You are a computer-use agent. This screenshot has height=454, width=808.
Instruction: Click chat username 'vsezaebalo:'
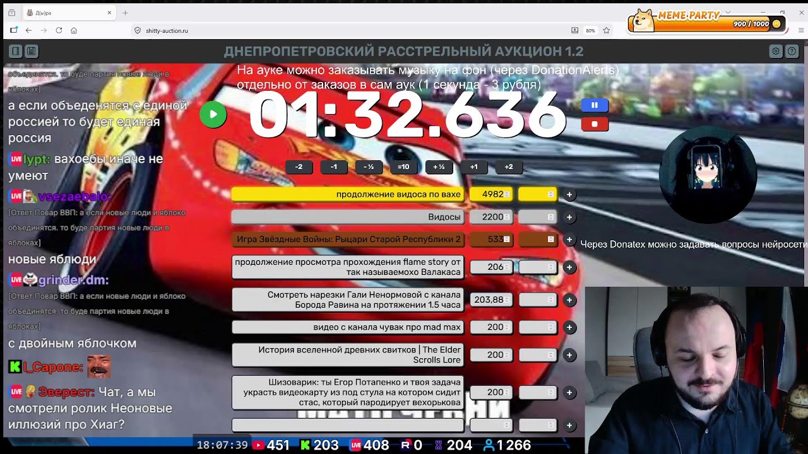74,196
